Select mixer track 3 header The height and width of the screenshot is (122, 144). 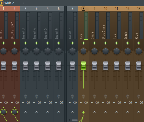click(26, 9)
